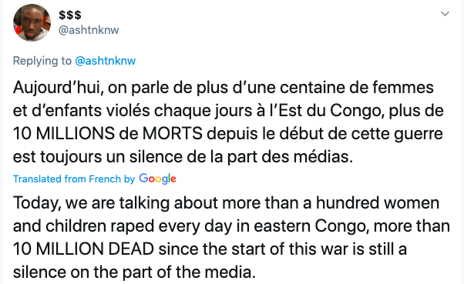
Task: Click the word 'French' in the translation notice
Action: pyautogui.click(x=105, y=179)
